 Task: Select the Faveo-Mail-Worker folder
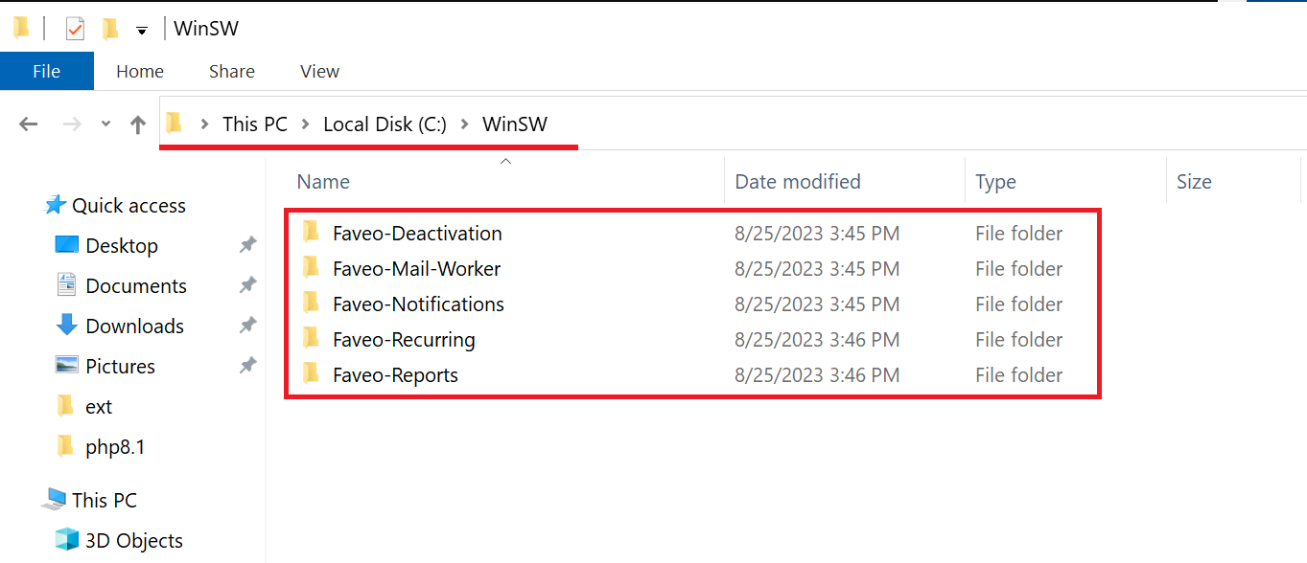(x=416, y=269)
